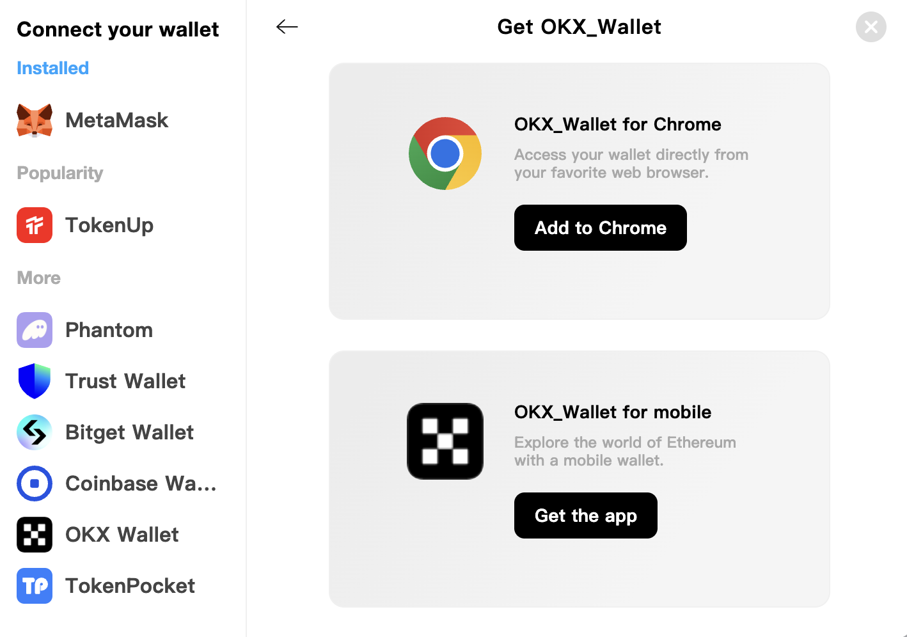The width and height of the screenshot is (907, 637).
Task: Close the wallet dialog with X
Action: (x=871, y=27)
